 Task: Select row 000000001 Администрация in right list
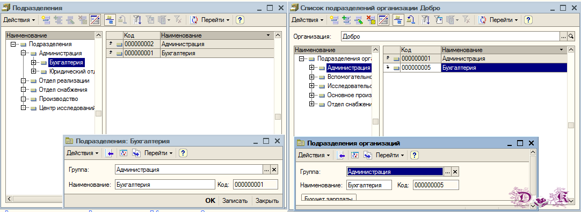click(475, 59)
